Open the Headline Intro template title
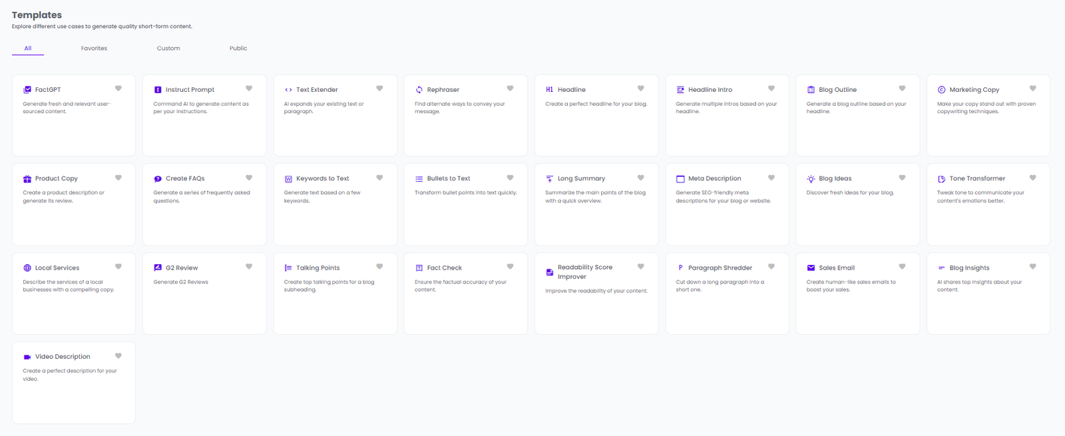 (x=710, y=90)
